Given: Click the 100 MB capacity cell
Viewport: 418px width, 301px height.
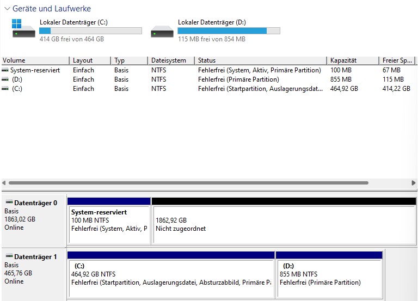Looking at the screenshot, I should click(x=341, y=70).
